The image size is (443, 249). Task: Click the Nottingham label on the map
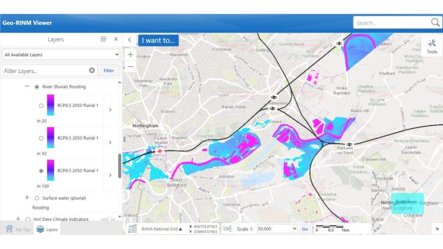pyautogui.click(x=145, y=126)
